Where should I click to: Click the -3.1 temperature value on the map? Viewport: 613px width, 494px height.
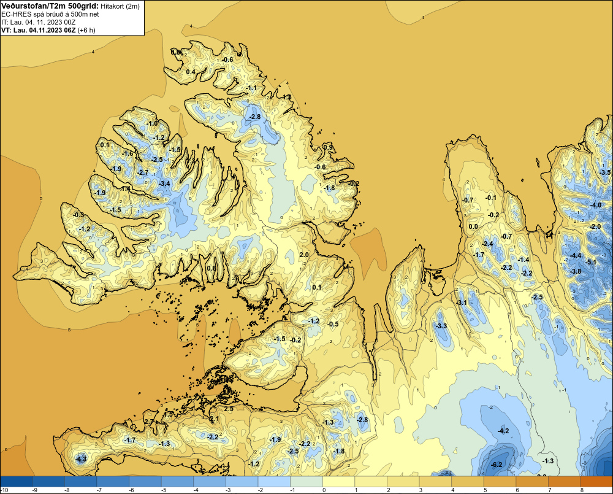(462, 303)
